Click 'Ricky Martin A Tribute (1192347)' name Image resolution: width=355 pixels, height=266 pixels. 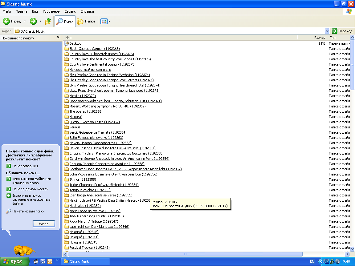pyautogui.click(x=94, y=221)
